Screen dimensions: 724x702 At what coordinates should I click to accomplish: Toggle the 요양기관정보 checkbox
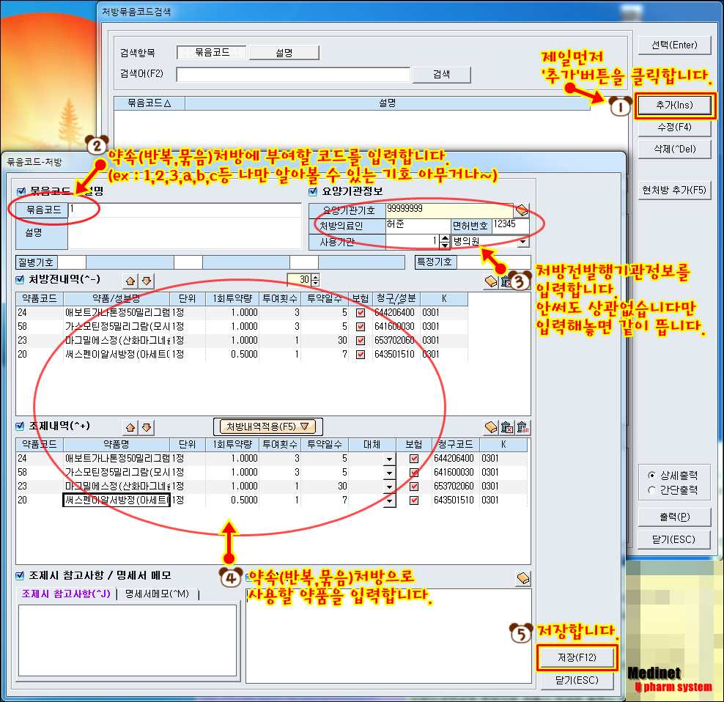314,192
